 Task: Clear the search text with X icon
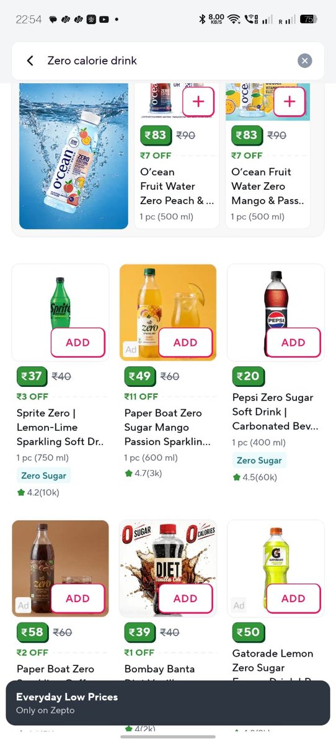[x=304, y=60]
